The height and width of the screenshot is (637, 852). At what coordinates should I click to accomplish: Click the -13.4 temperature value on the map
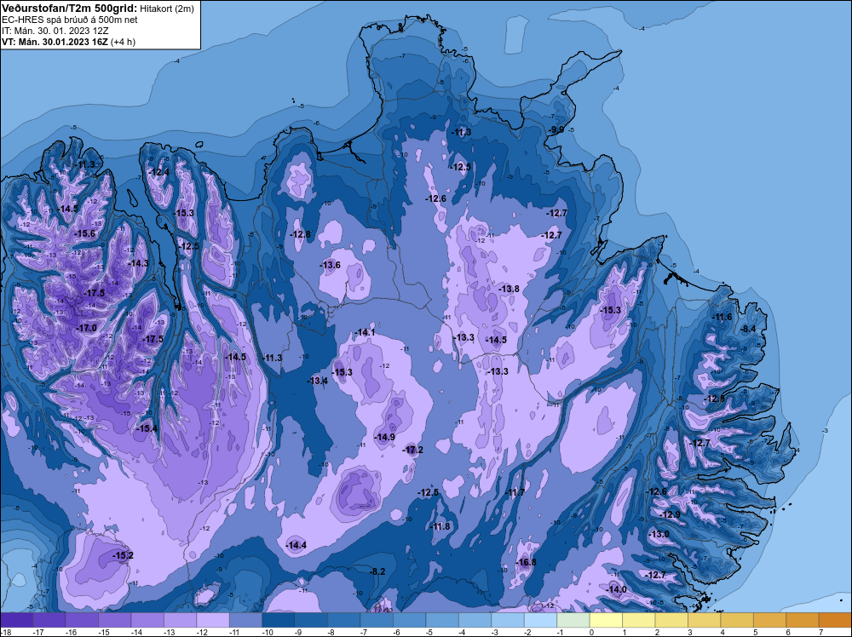(318, 380)
